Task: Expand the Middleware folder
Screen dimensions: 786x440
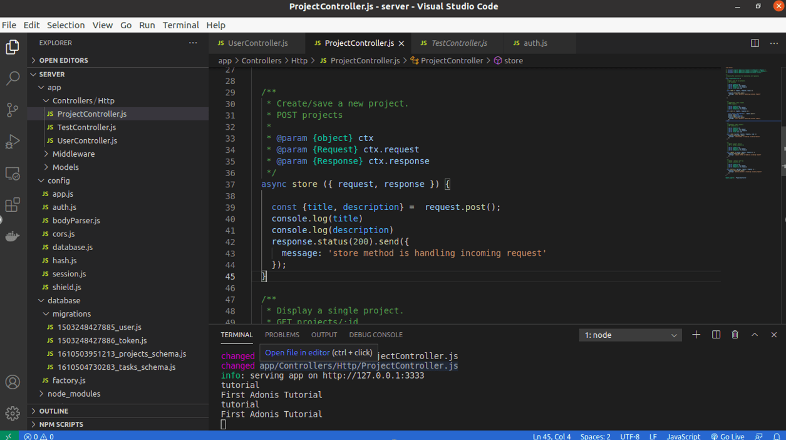Action: point(118,154)
